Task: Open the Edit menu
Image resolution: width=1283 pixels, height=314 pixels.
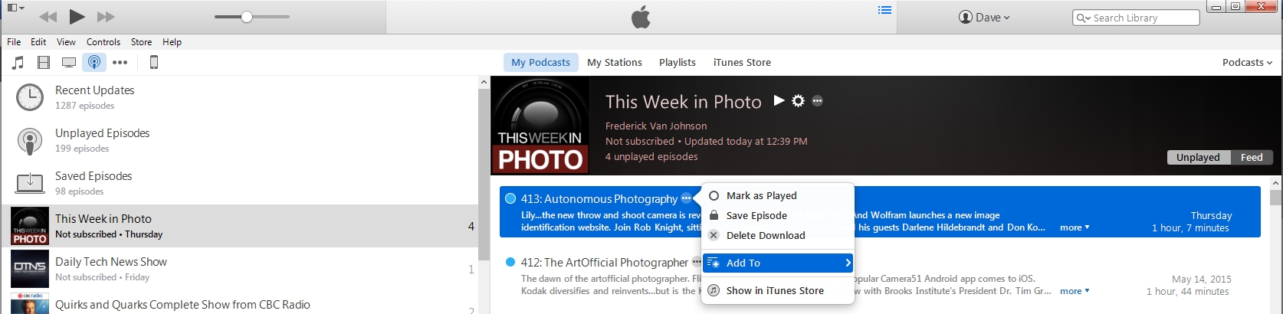Action: [38, 42]
